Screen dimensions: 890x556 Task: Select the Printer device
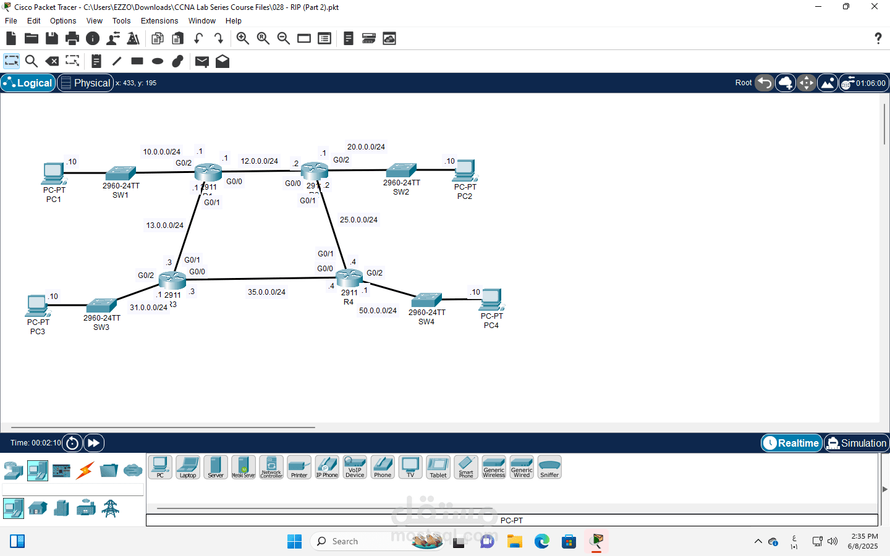299,467
